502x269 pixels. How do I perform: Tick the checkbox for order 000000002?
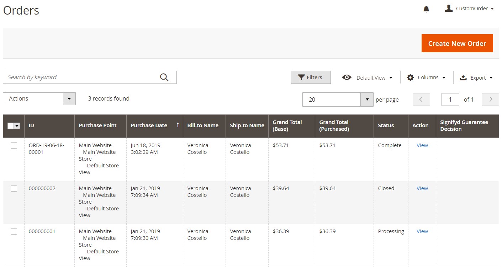coord(14,188)
